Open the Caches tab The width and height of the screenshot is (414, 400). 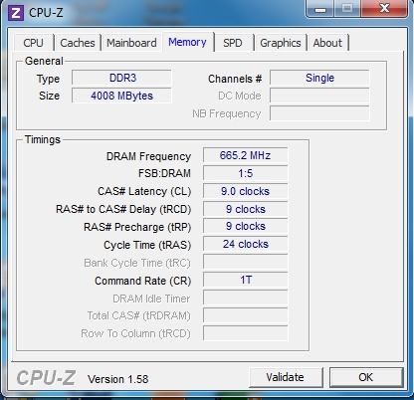[x=78, y=43]
